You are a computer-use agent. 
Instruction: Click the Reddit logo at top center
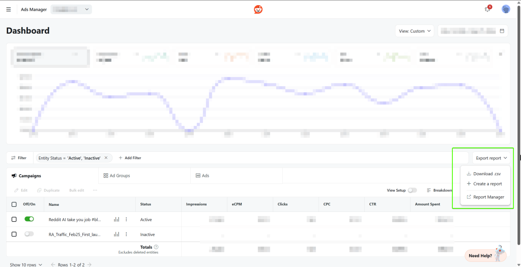coord(258,9)
